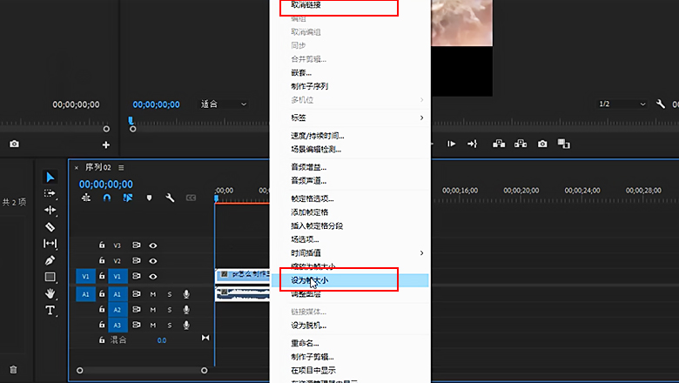
Task: Select the Track Select Forward tool
Action: click(x=50, y=193)
